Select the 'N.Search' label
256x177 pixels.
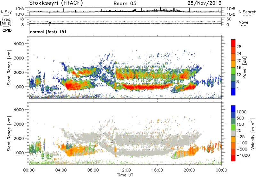pos(247,12)
